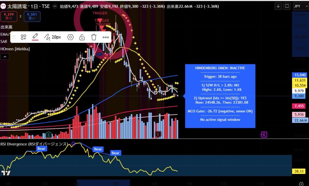Image resolution: width=309 pixels, height=186 pixels.
Task: Click the 5月 label on time axis
Action: (45, 184)
